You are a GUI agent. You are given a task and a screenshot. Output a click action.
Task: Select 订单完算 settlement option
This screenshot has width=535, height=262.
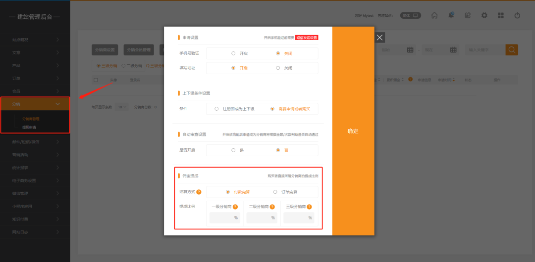tap(275, 192)
